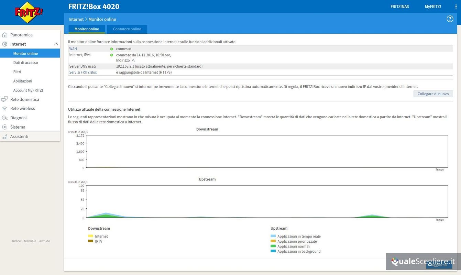
Task: Click the Diagnosi icon in sidebar
Action: (x=5, y=118)
